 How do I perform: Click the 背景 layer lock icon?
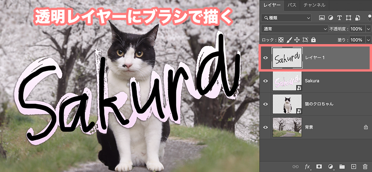coord(366,127)
